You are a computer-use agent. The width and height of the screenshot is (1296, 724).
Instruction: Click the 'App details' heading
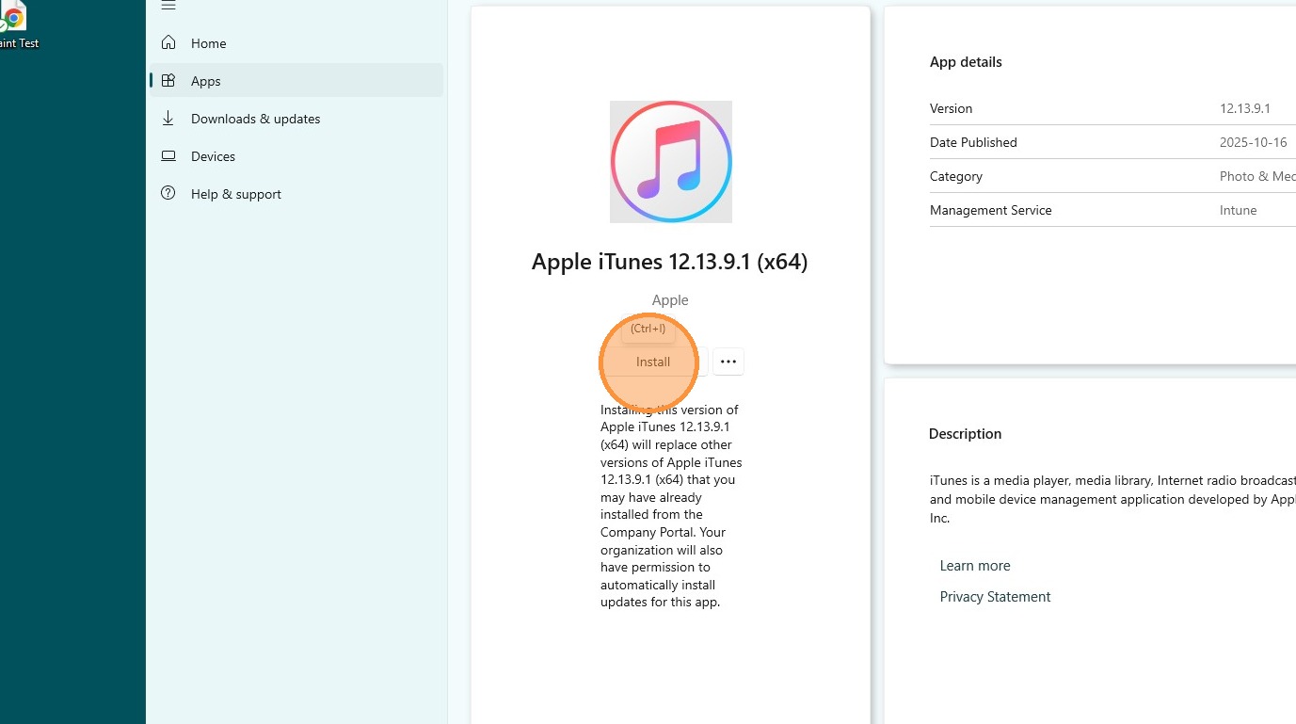[966, 62]
